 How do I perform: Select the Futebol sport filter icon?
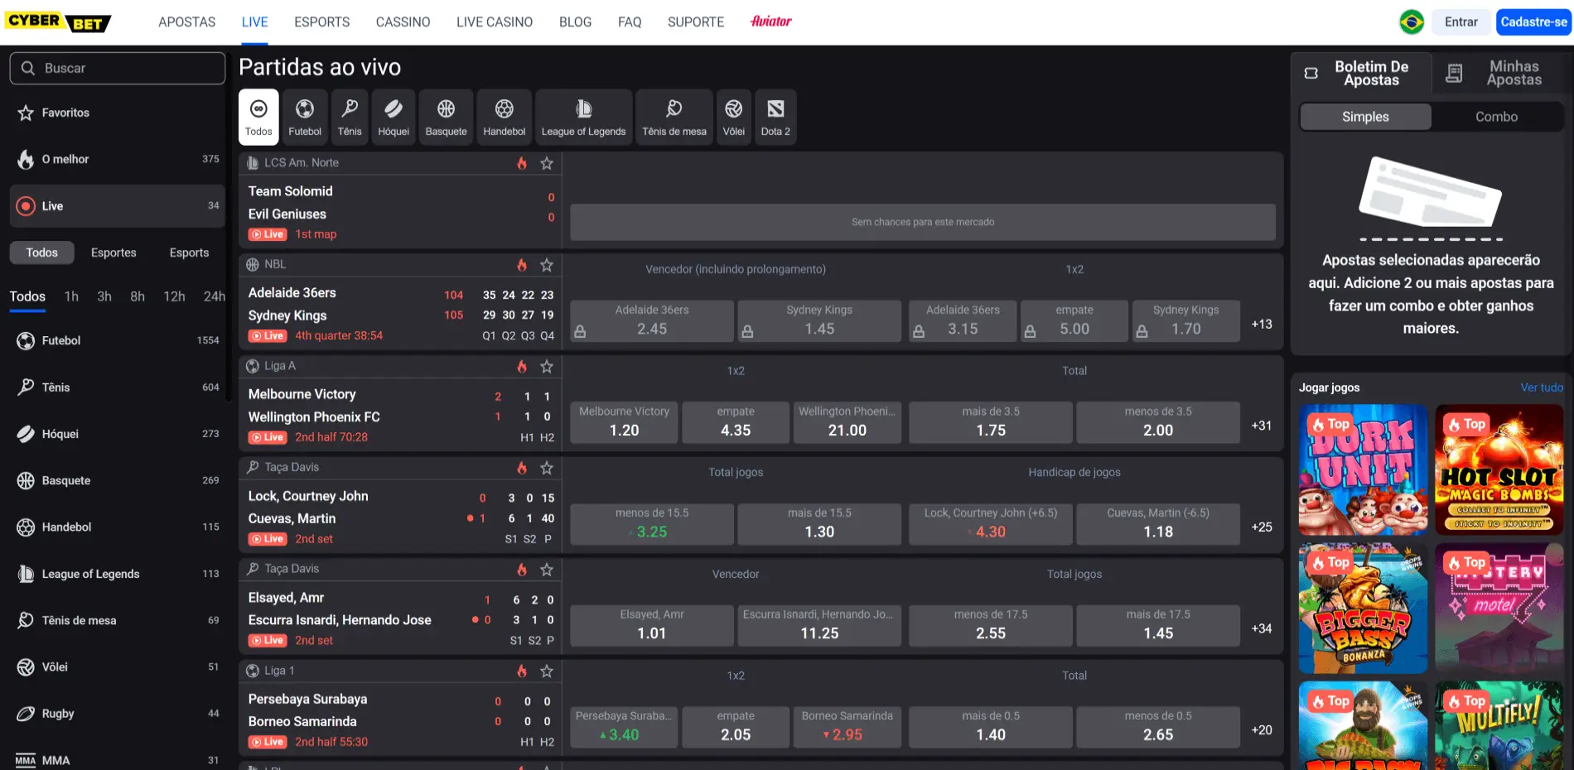304,116
